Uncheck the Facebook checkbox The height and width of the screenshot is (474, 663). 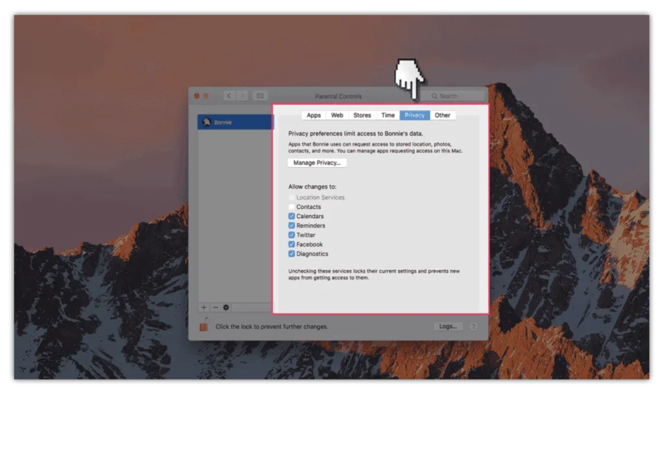[292, 244]
